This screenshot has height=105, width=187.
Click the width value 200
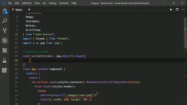pos(66,99)
